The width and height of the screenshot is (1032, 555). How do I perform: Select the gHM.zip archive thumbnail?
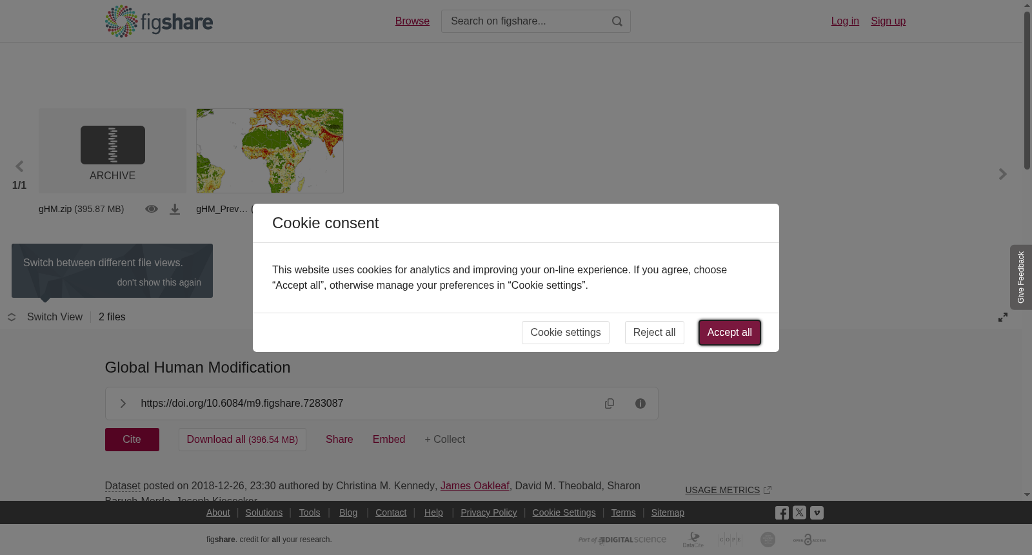pos(112,151)
